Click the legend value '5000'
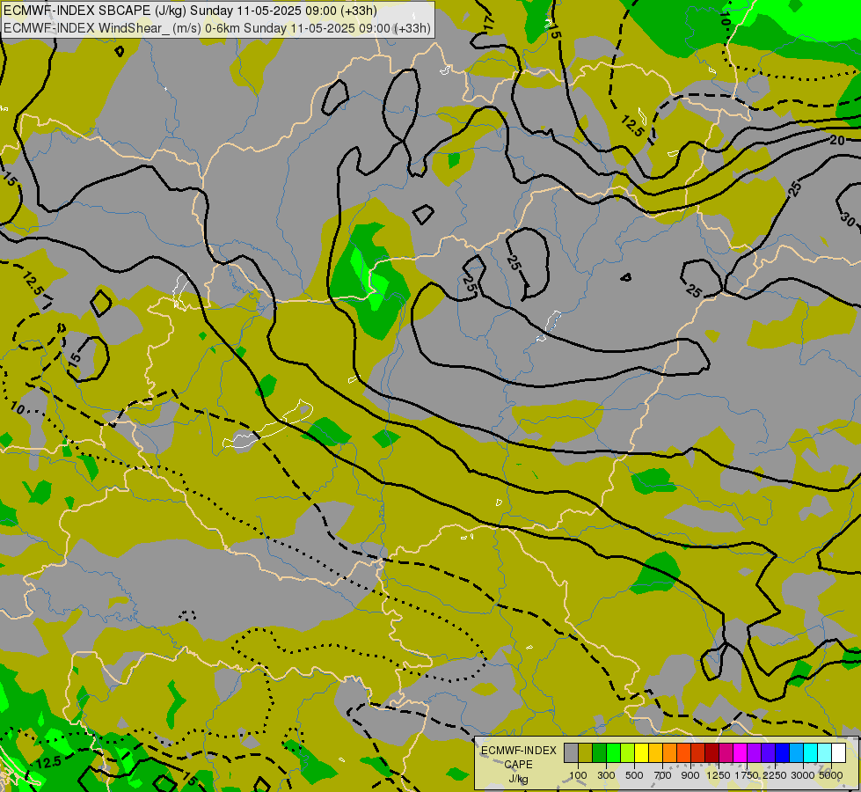The height and width of the screenshot is (792, 861). pyautogui.click(x=831, y=775)
